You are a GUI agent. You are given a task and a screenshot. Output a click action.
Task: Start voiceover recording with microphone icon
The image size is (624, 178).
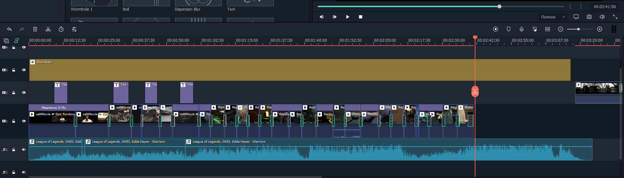click(x=522, y=29)
